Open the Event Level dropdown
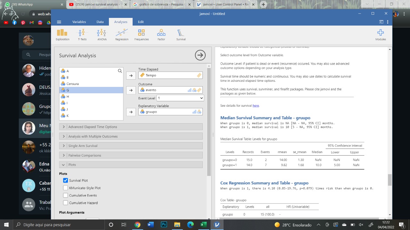Screen dimensions: 410x230 click(x=180, y=98)
